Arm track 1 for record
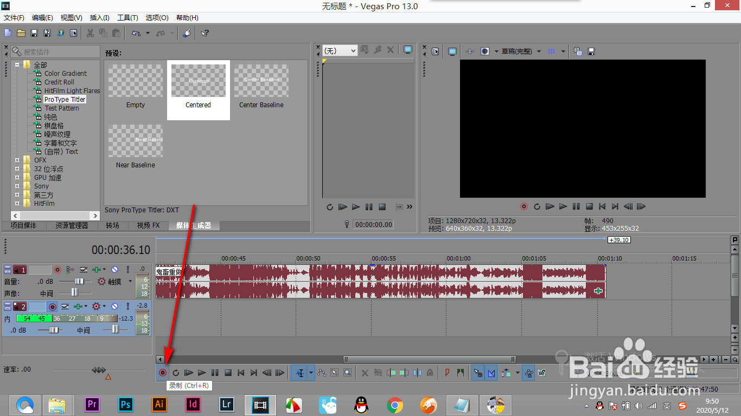The image size is (741, 416). pyautogui.click(x=58, y=270)
